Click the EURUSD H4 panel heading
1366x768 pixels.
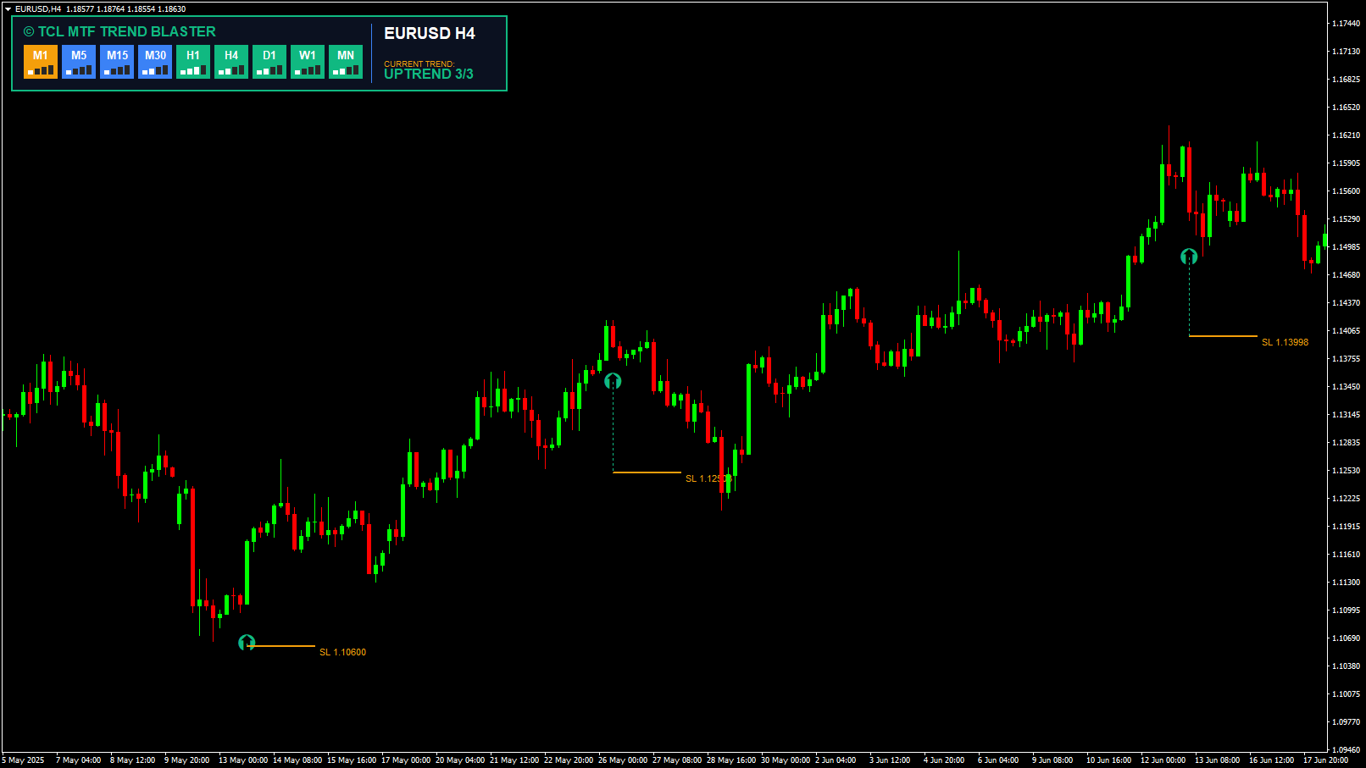coord(429,33)
